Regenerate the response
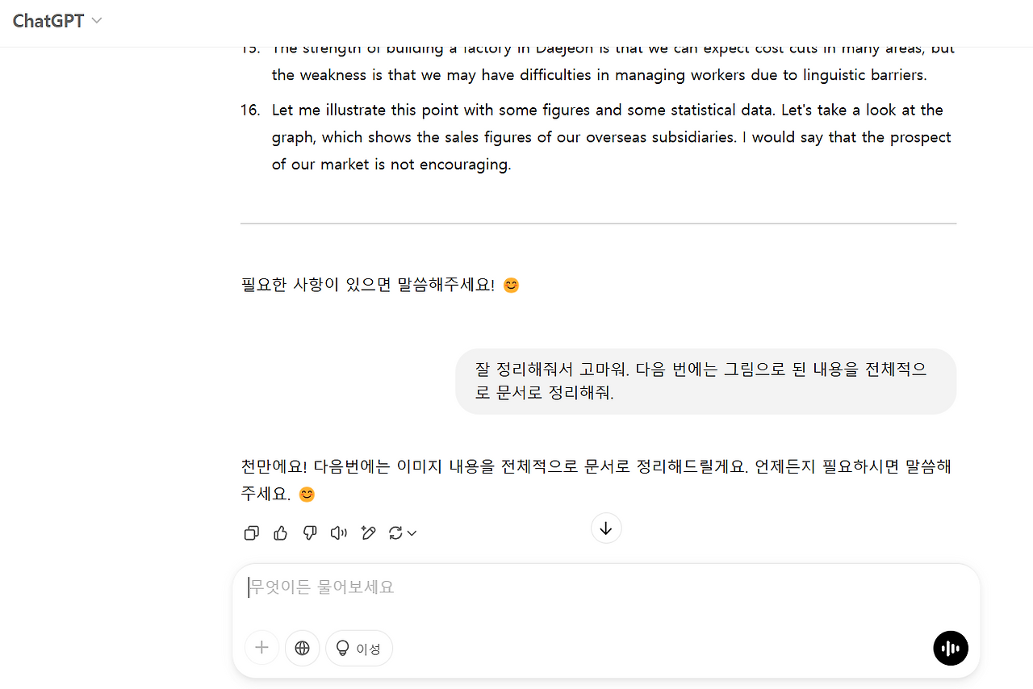1033x689 pixels. click(x=395, y=532)
